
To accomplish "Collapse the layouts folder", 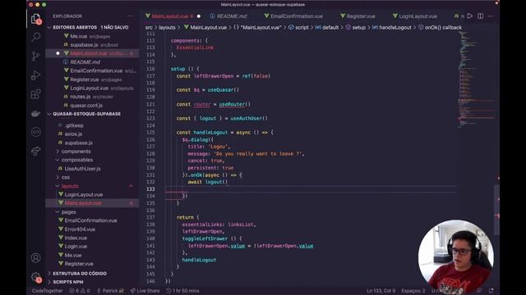I will (70, 186).
